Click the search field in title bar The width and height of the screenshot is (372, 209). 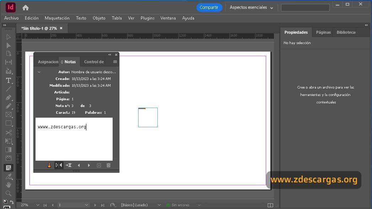pos(305,7)
